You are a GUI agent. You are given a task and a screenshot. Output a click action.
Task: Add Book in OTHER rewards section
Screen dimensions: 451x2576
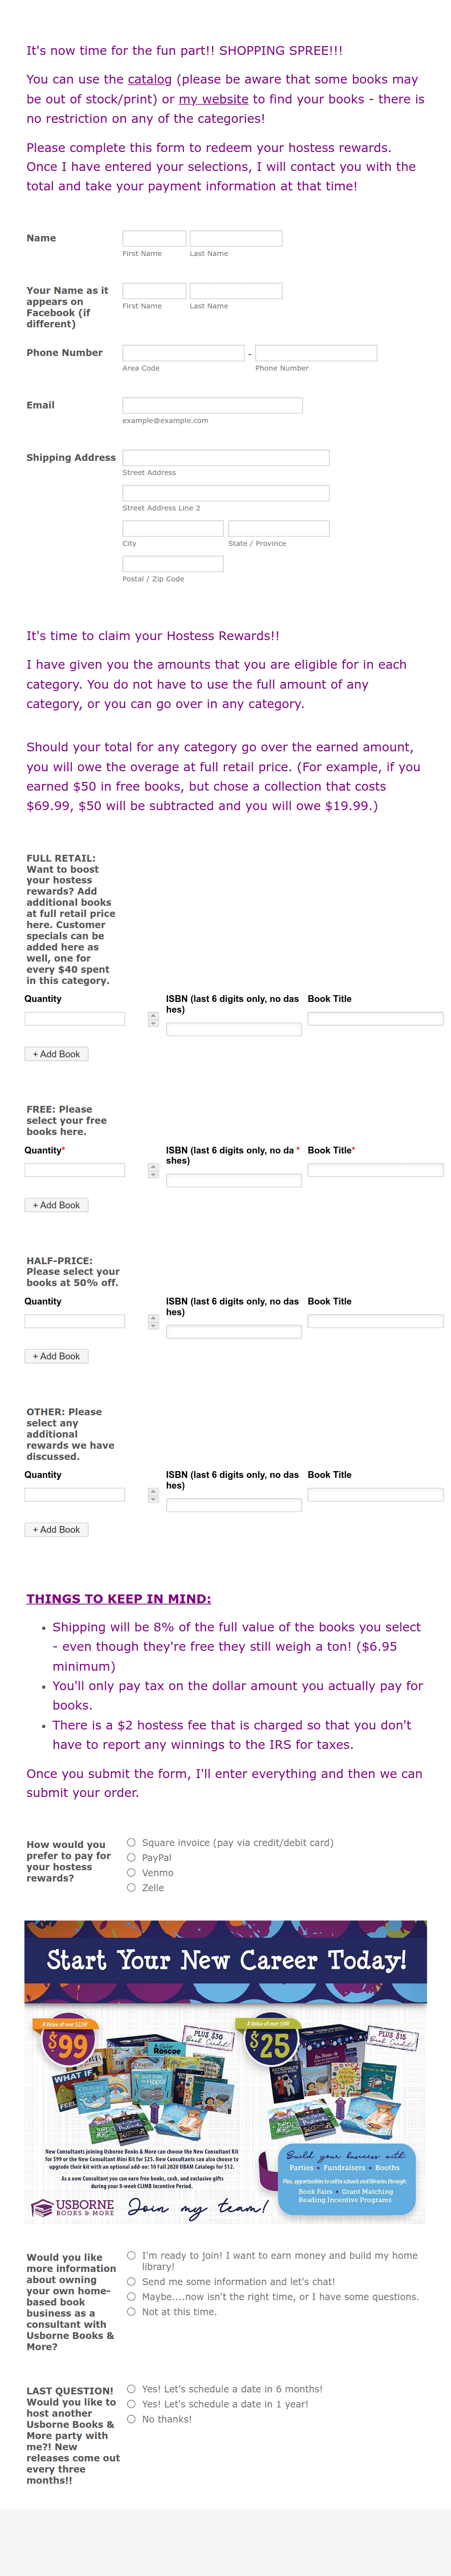pyautogui.click(x=56, y=1529)
